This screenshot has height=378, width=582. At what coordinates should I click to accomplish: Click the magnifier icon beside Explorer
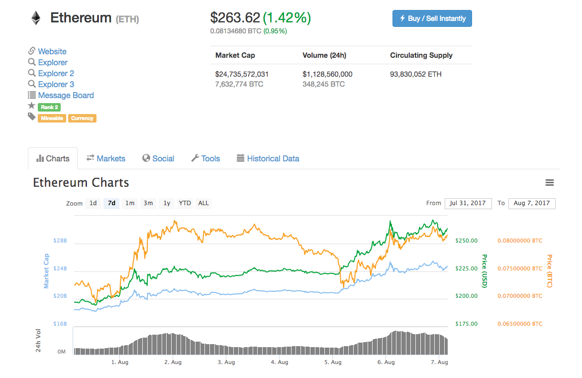coord(32,62)
